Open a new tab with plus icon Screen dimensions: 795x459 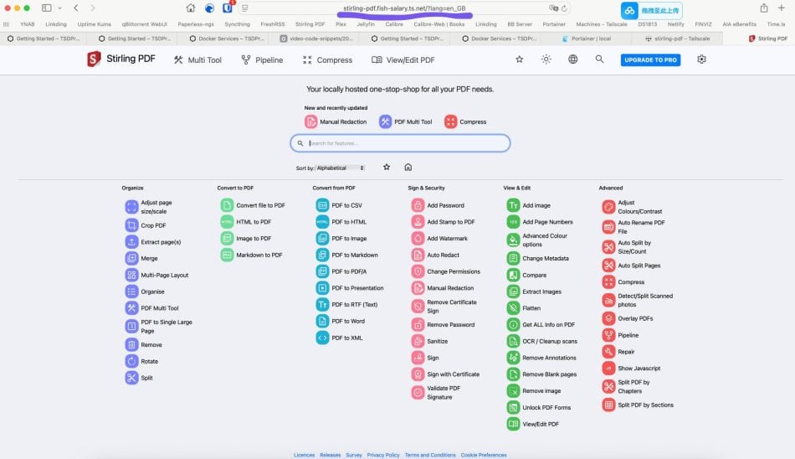782,8
